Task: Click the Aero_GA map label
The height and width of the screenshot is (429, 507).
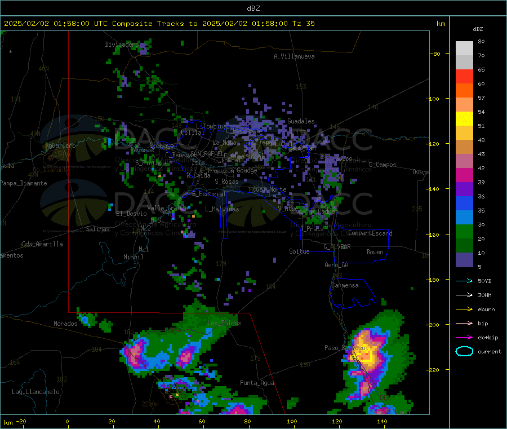Action: [336, 265]
